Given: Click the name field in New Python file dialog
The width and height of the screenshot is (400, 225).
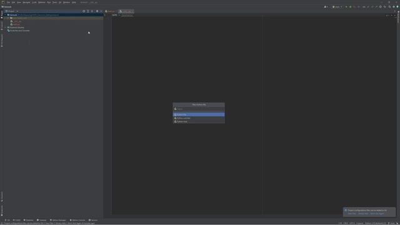Looking at the screenshot, I should pos(199,109).
